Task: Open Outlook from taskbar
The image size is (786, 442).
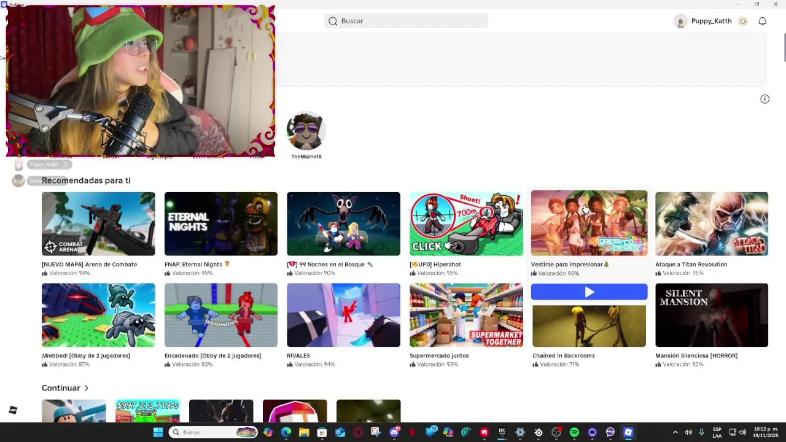Action: click(340, 432)
